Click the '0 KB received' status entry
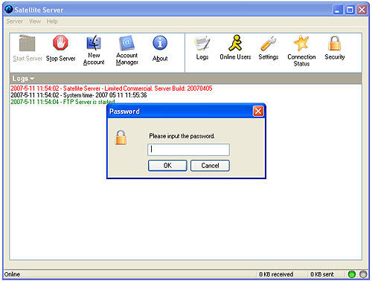 pos(276,274)
